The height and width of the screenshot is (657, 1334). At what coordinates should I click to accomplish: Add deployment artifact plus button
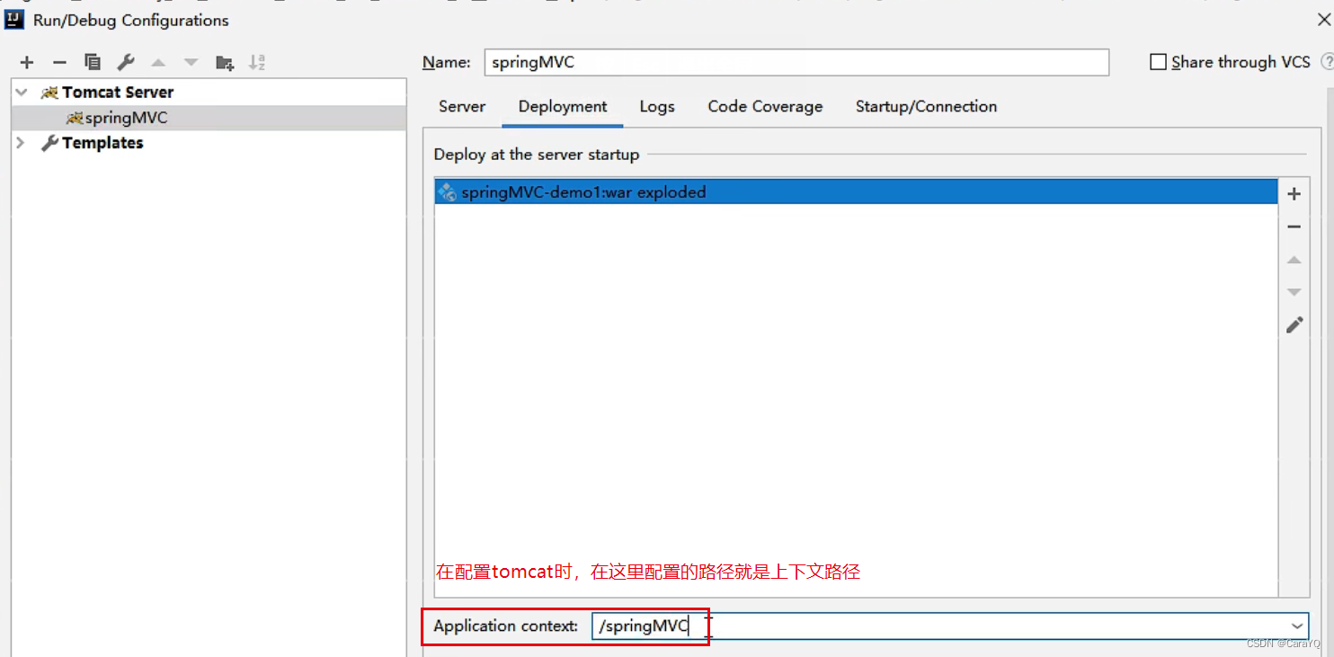pyautogui.click(x=1294, y=194)
